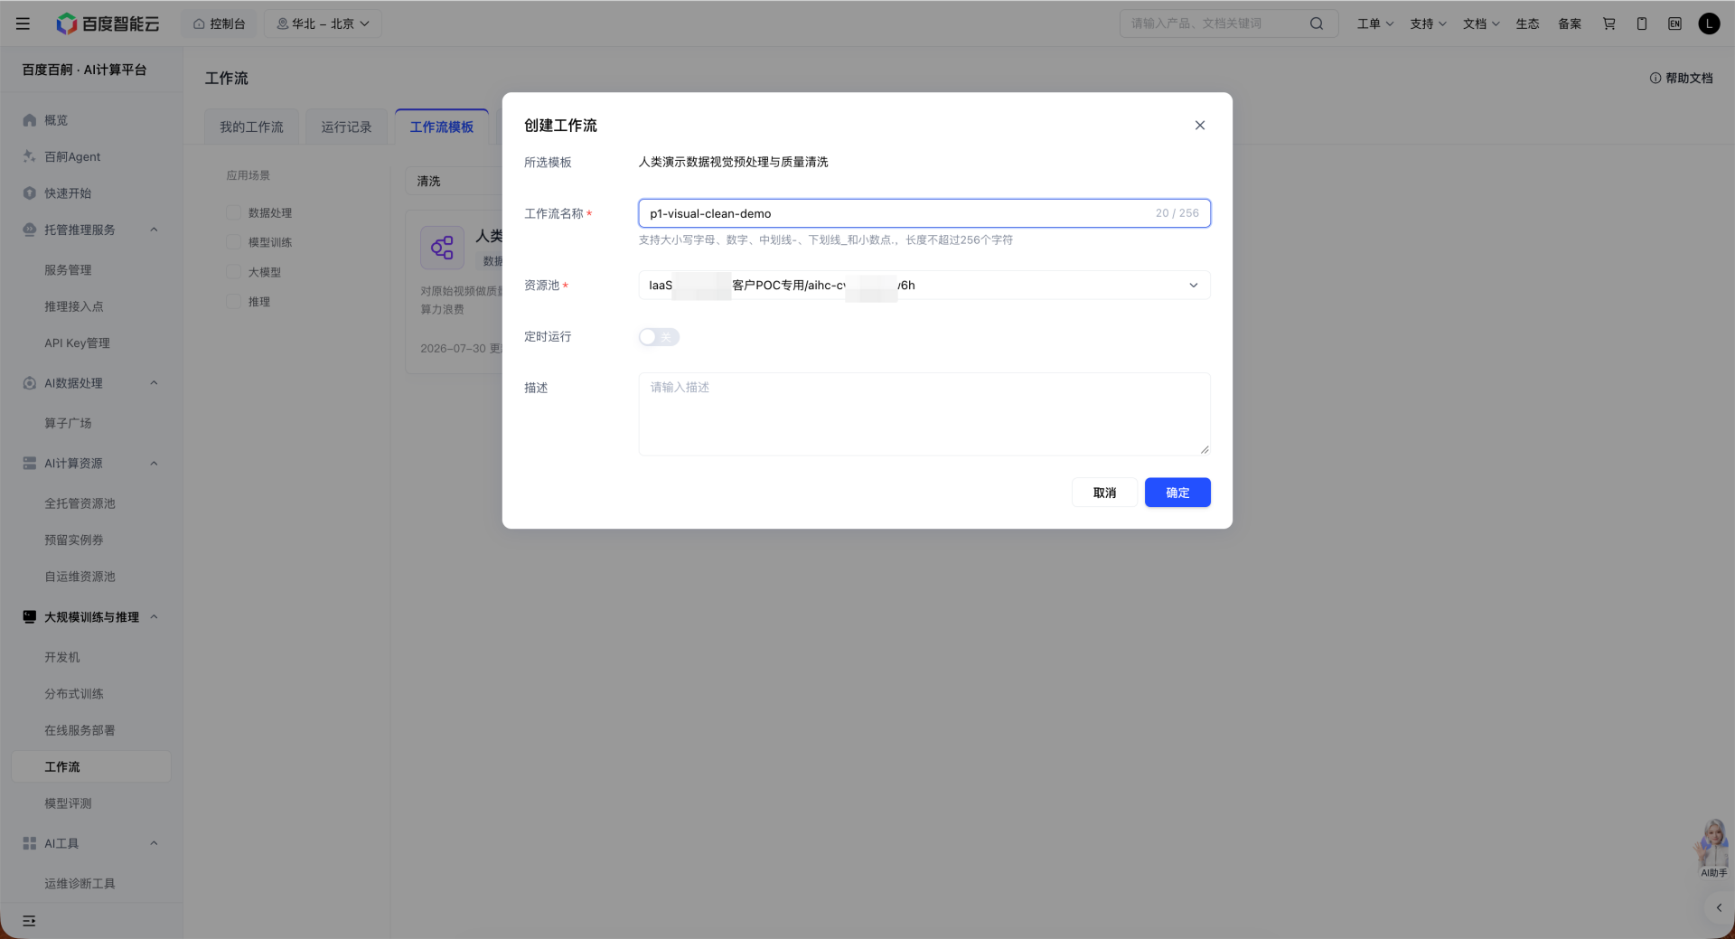
Task: Collapse the AI数据处理 section chevron
Action: click(154, 383)
